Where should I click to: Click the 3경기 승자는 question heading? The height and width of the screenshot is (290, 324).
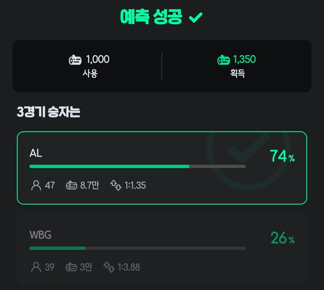[x=48, y=112]
